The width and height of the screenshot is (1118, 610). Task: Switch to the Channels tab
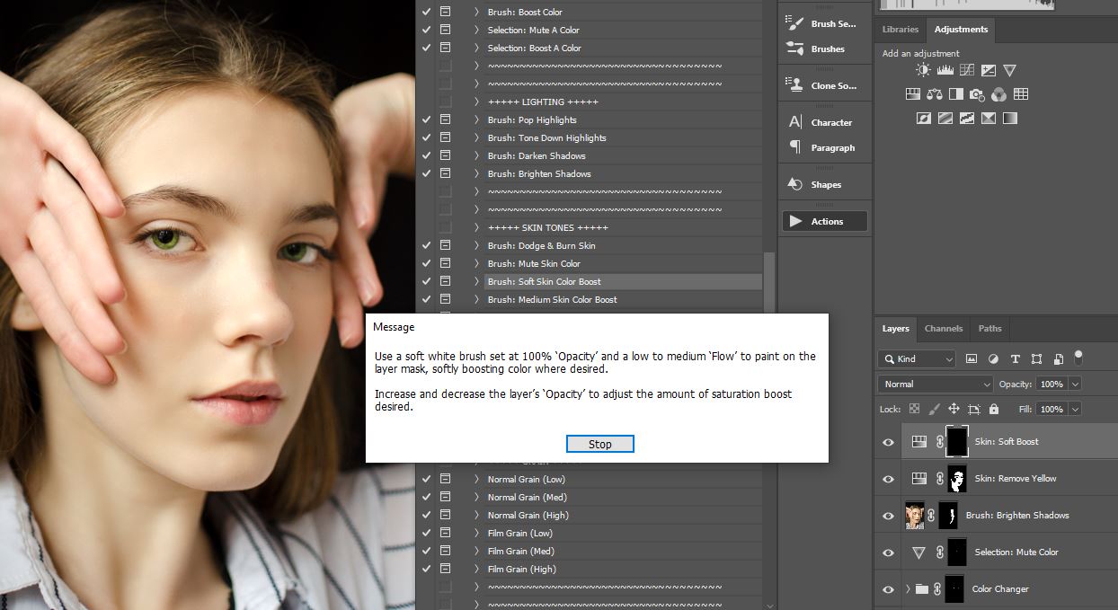(x=943, y=329)
